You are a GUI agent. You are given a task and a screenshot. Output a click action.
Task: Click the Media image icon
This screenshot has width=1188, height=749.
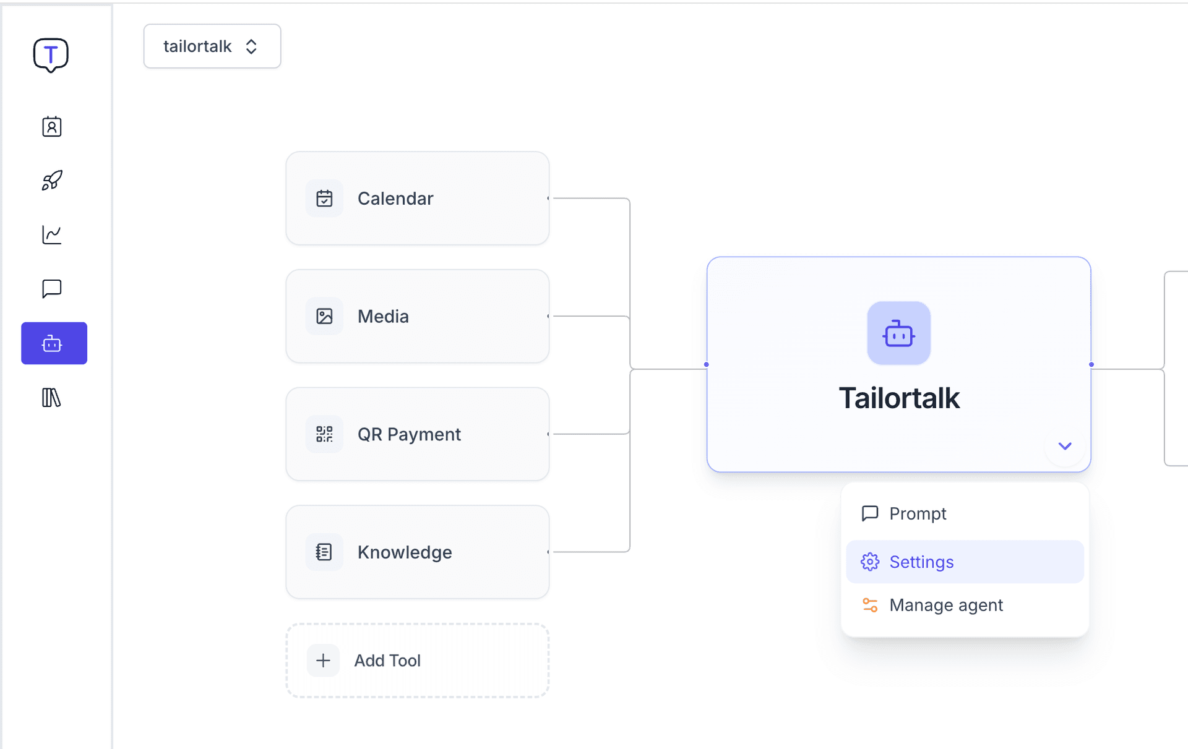click(x=324, y=317)
